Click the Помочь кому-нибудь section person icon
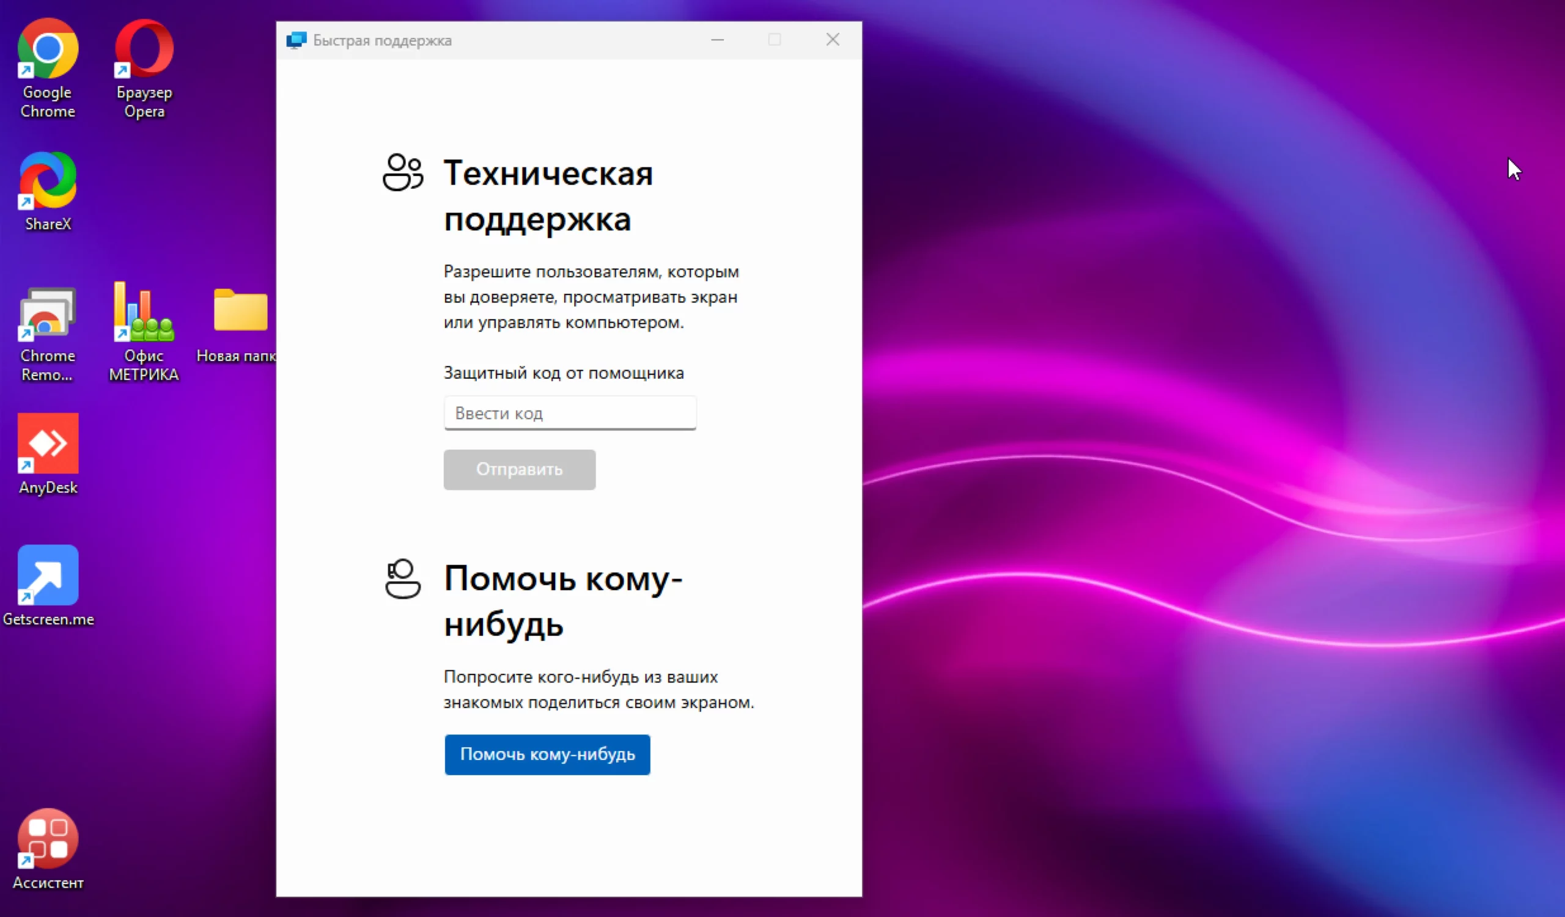The height and width of the screenshot is (917, 1565). (402, 579)
